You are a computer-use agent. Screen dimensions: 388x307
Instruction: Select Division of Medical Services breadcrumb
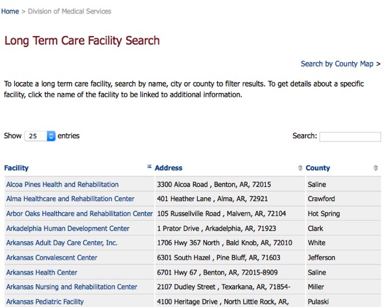coord(70,12)
